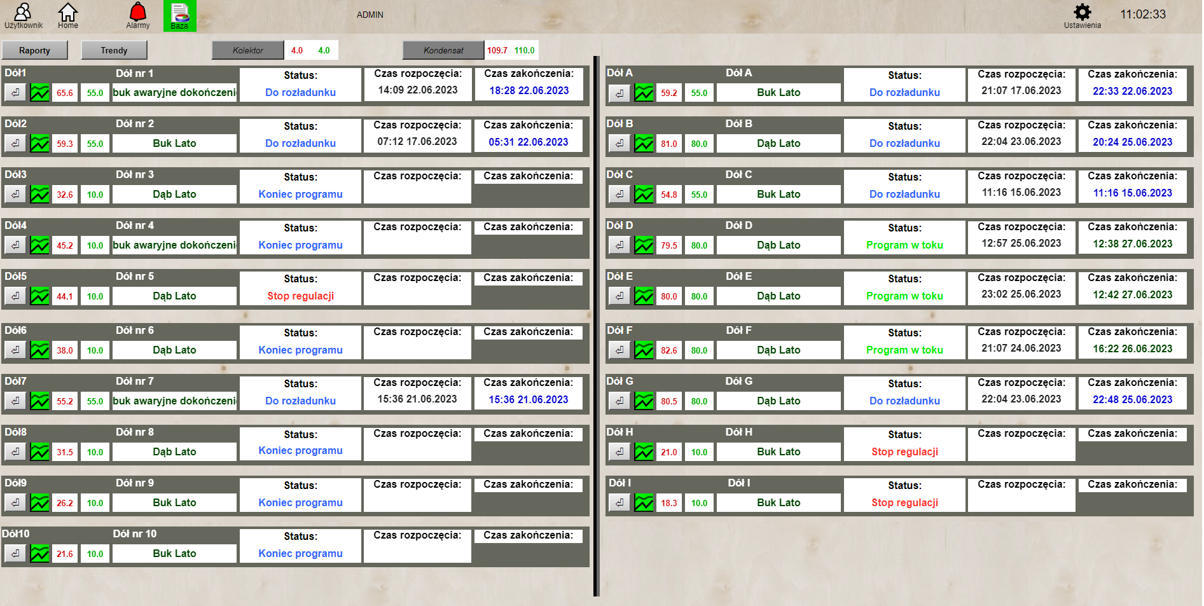Screen dimensions: 1204x606
Task: Open the trend chart for Dół nr 1
Action: [39, 92]
